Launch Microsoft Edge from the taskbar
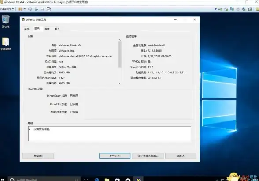259x181 pixels. click(x=97, y=180)
